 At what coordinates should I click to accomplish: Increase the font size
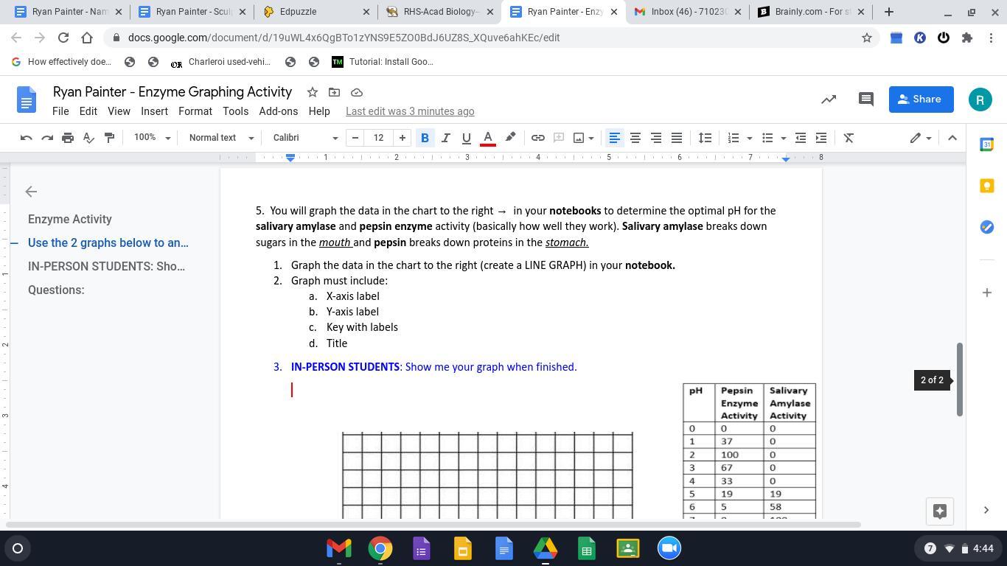[x=403, y=138]
